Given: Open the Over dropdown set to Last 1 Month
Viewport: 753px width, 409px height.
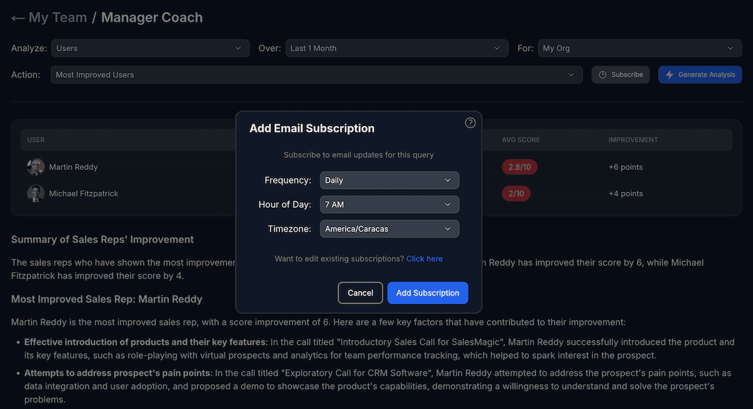Looking at the screenshot, I should tap(397, 48).
